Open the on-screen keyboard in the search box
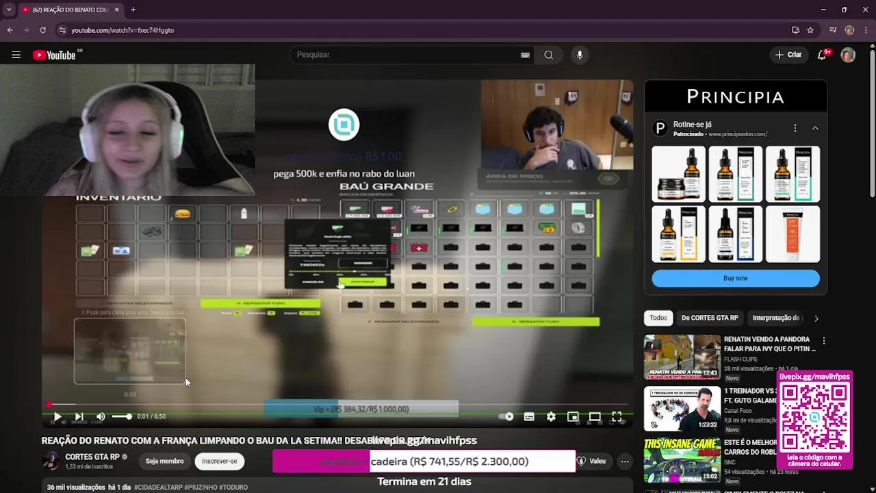The image size is (876, 493). [525, 55]
